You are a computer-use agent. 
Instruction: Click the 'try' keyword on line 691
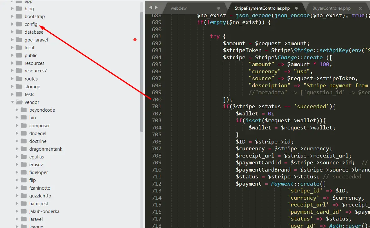click(215, 36)
